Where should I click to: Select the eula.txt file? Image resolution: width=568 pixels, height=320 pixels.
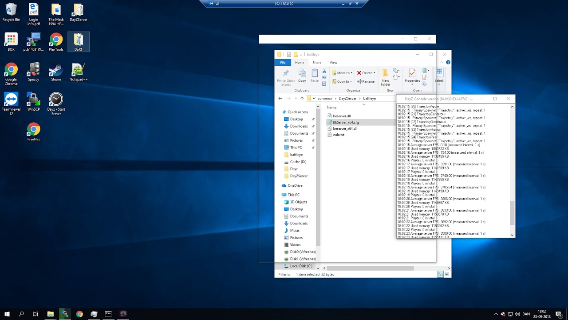tap(339, 135)
